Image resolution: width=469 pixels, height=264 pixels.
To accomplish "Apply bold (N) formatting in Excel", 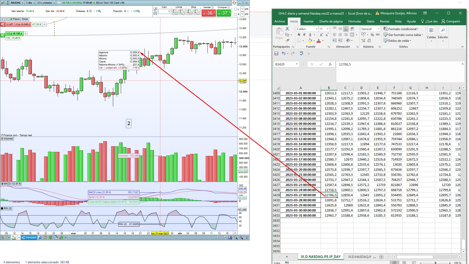I will pyautogui.click(x=299, y=35).
